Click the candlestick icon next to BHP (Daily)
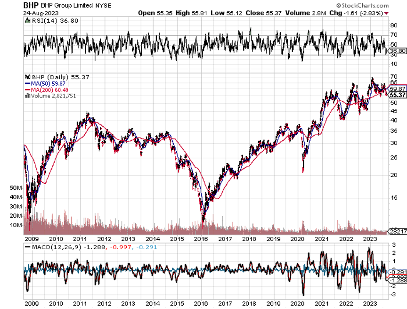 click(28, 76)
